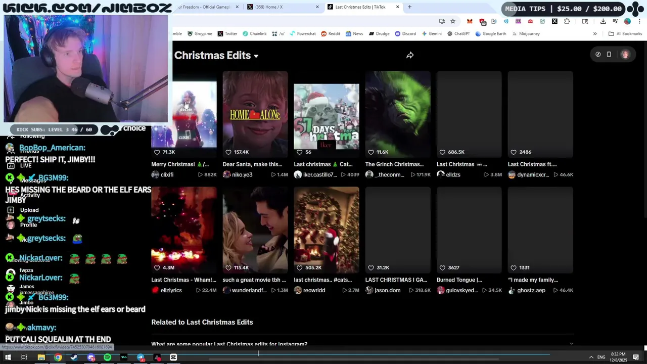The height and width of the screenshot is (364, 647).
Task: Open creator profile jason.dom
Action: point(387,291)
